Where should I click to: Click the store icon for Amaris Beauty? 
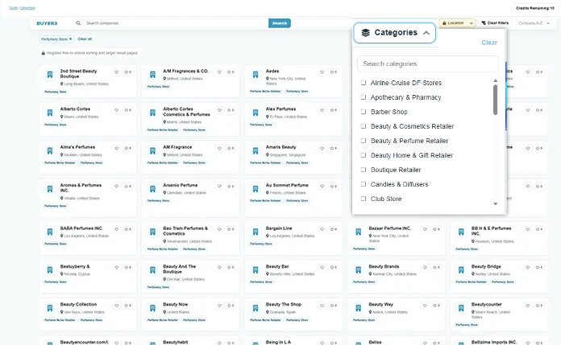pos(256,150)
